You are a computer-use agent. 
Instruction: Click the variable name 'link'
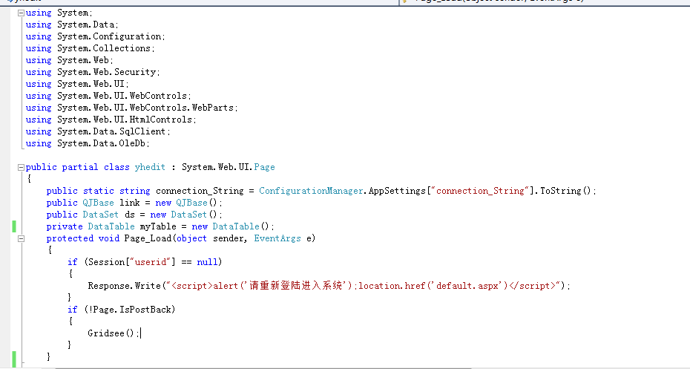coord(129,203)
